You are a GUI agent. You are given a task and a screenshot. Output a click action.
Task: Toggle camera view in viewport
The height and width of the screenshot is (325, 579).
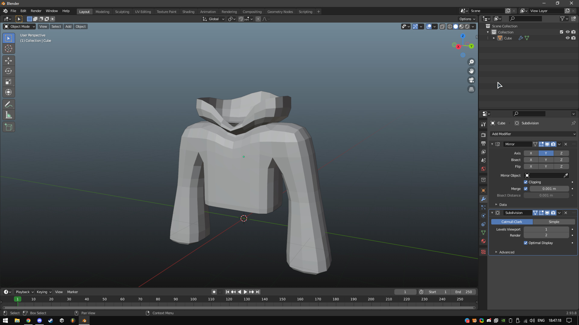pyautogui.click(x=471, y=80)
